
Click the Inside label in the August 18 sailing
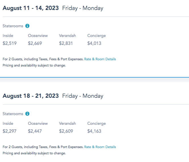click(8, 124)
